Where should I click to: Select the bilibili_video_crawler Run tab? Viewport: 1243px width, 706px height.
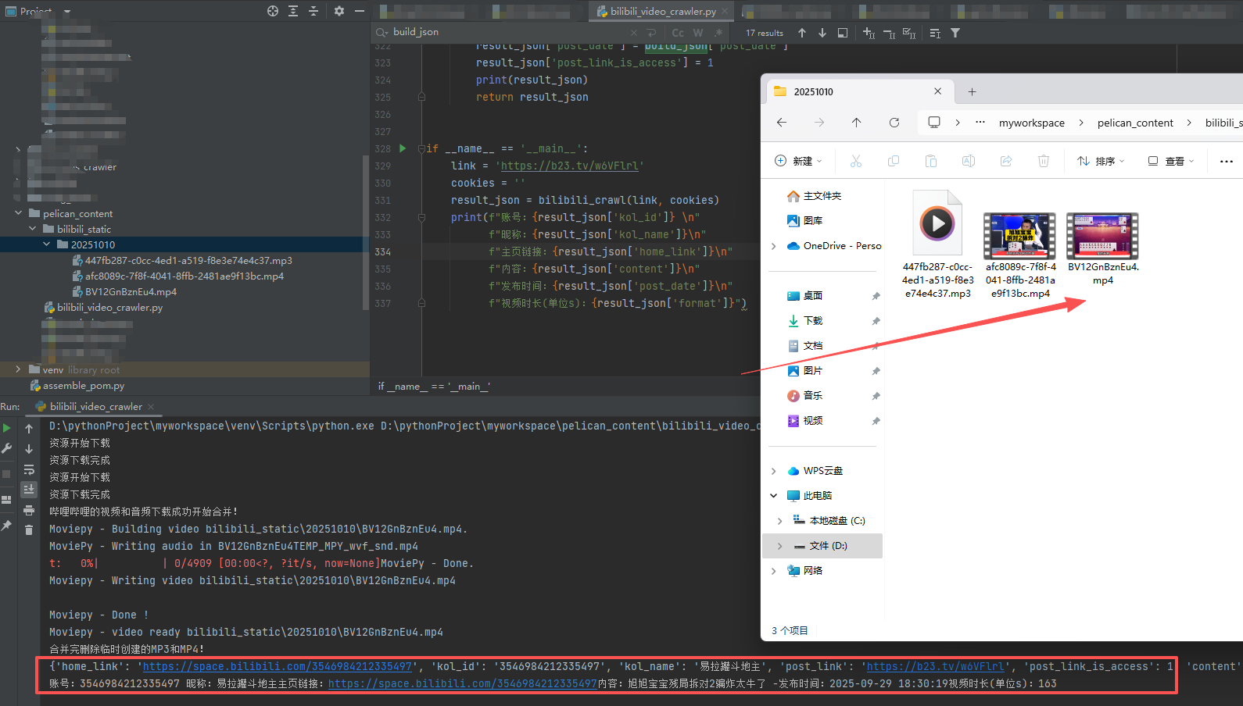point(95,407)
